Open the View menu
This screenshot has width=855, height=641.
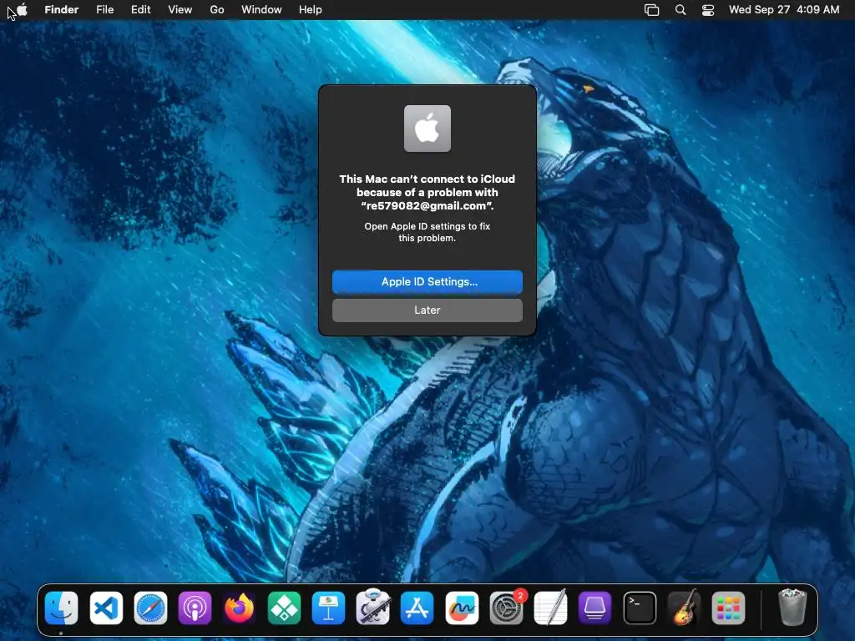pos(180,10)
